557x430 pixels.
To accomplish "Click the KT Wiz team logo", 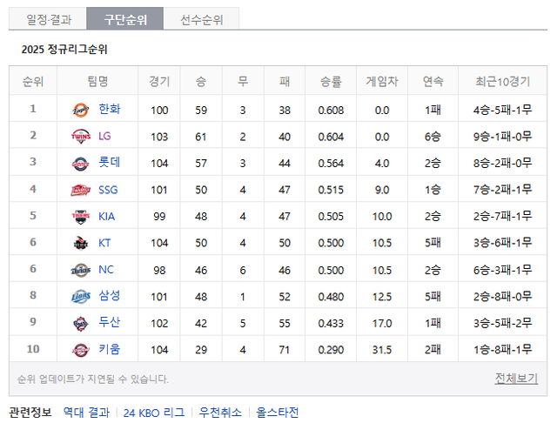I will 80,243.
